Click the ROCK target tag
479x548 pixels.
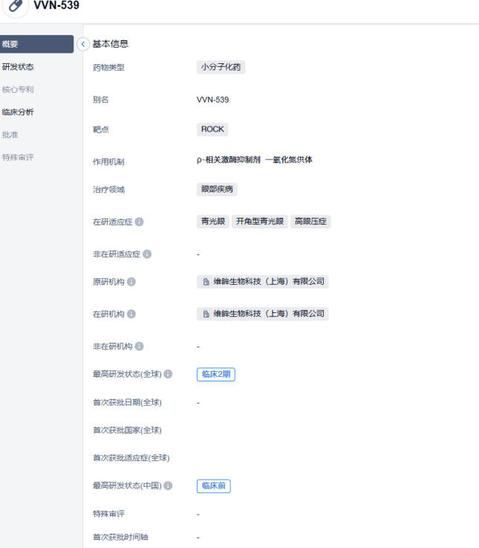[x=212, y=129]
